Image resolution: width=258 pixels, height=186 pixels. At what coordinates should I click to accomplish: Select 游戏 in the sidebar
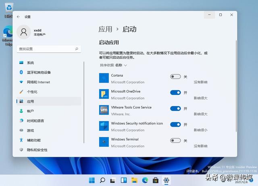point(49,130)
